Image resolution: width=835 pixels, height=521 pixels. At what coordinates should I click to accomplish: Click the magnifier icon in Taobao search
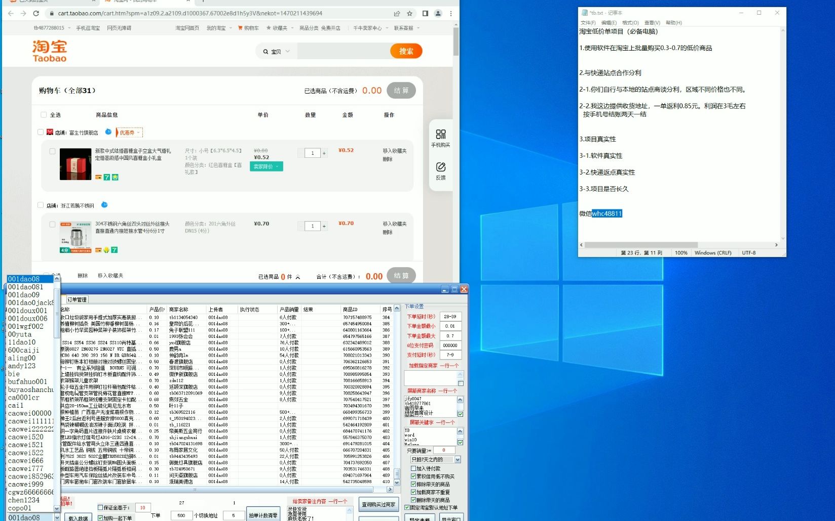pyautogui.click(x=265, y=52)
